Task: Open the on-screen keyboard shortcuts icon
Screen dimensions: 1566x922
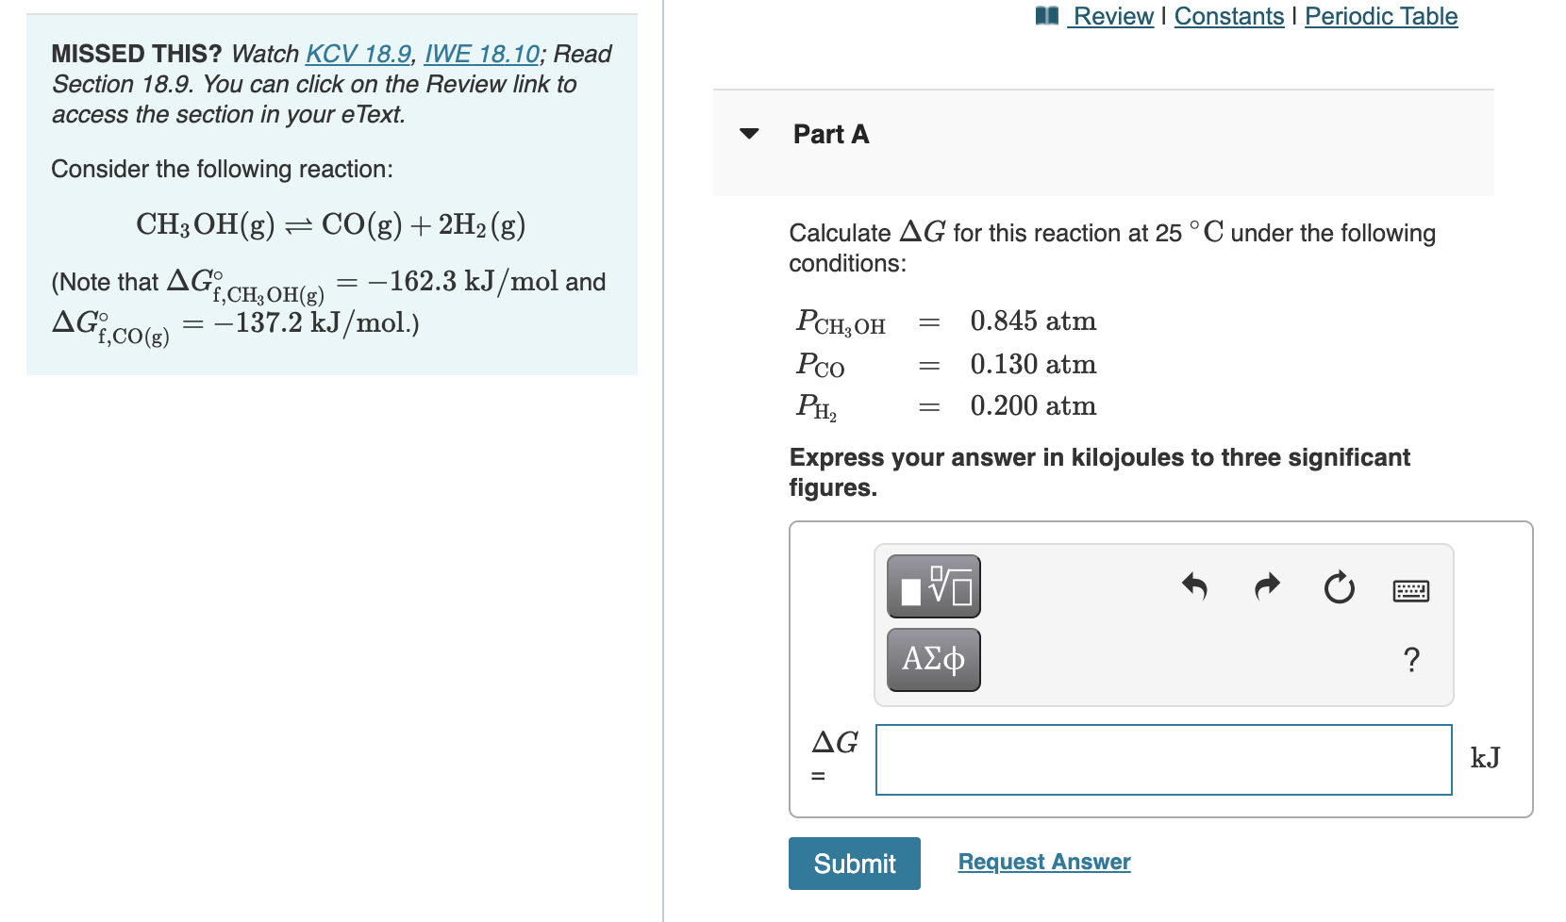Action: (x=1411, y=589)
